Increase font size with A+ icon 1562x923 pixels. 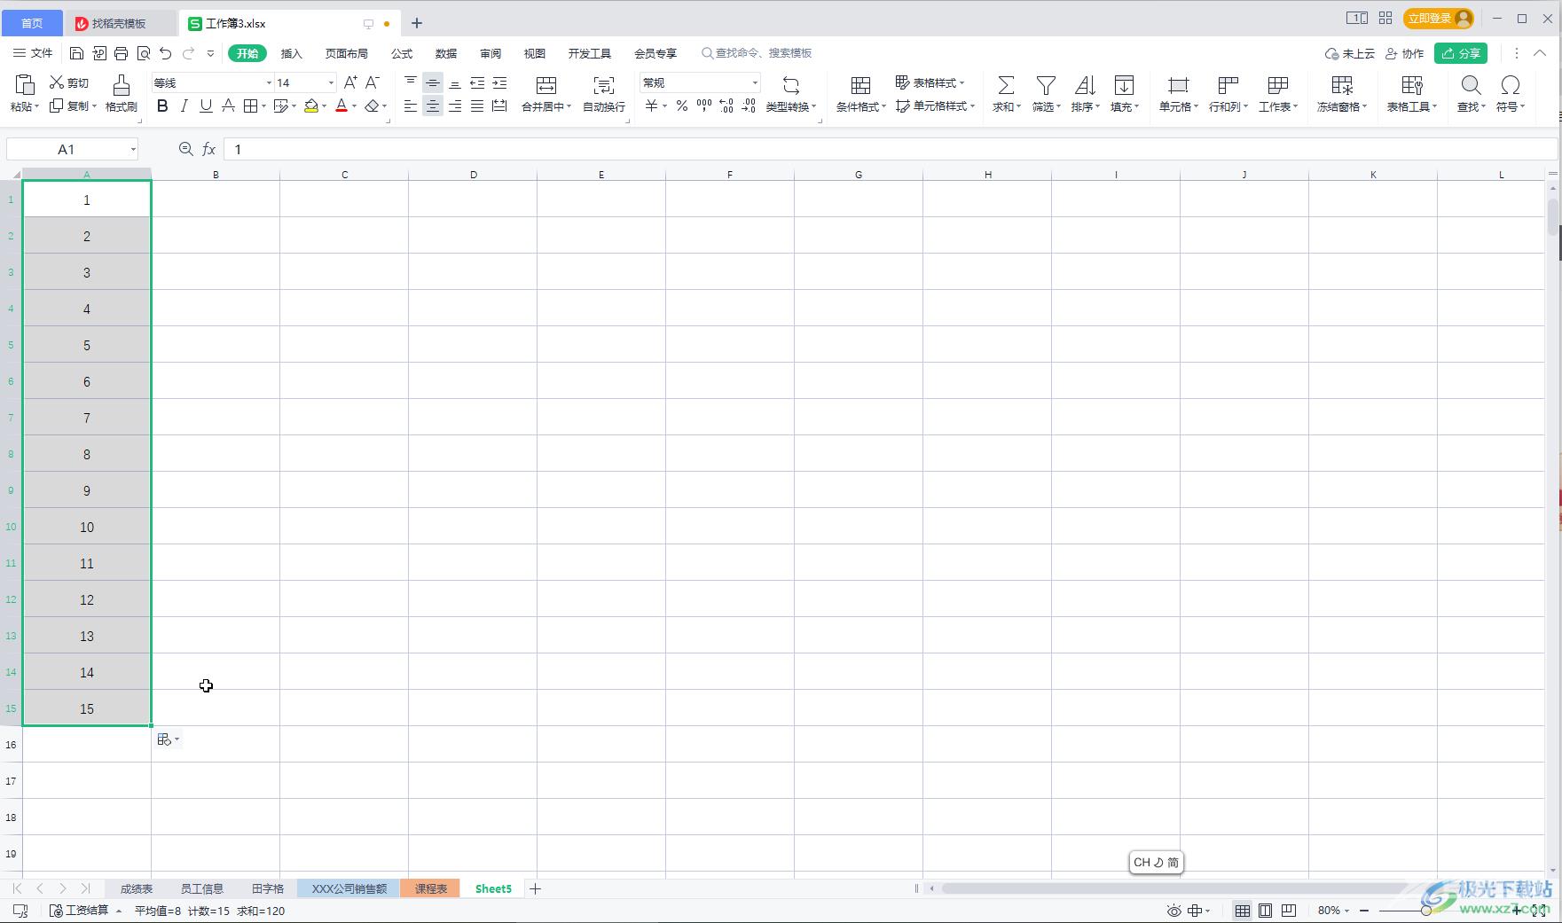tap(350, 82)
